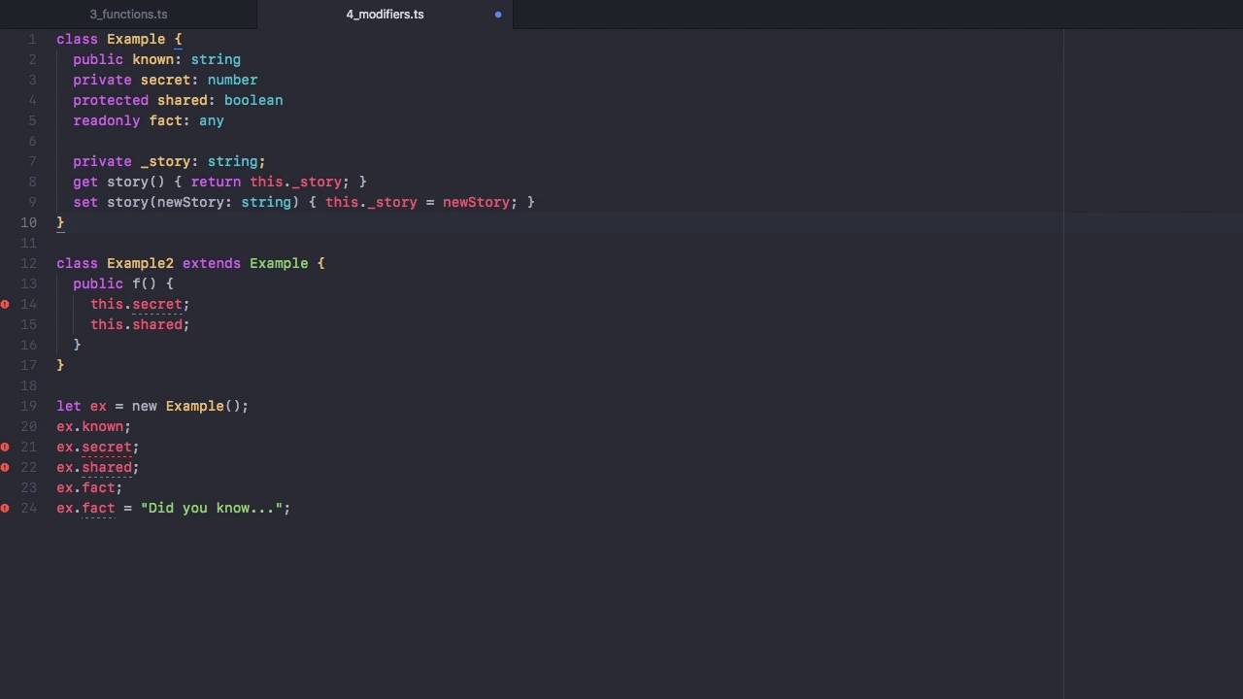This screenshot has width=1243, height=699.
Task: Click the 'readonly' keyword on line 5
Action: click(x=106, y=120)
